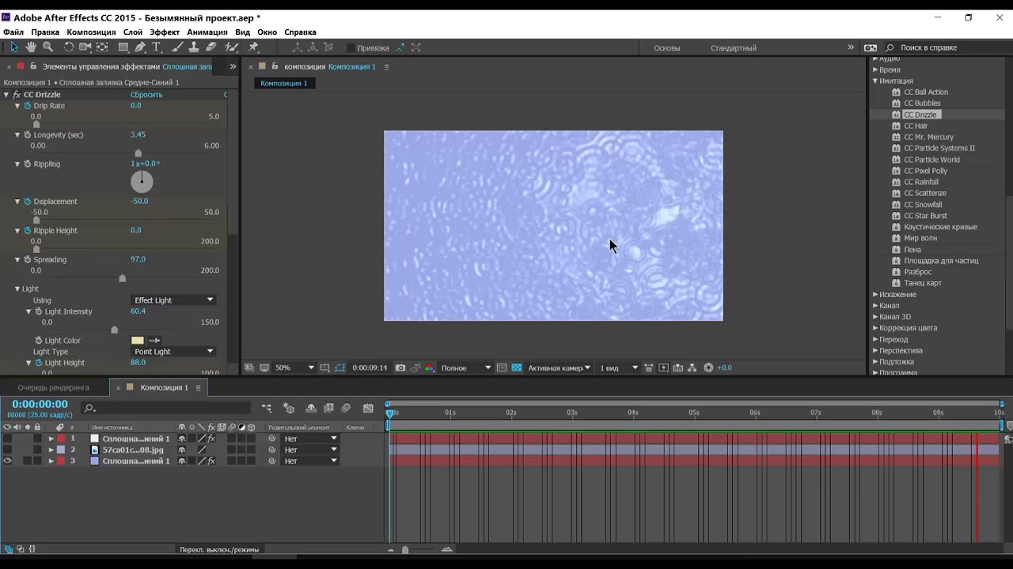Open parent dropdown Нет for layer 1
This screenshot has height=569, width=1013.
coord(309,439)
